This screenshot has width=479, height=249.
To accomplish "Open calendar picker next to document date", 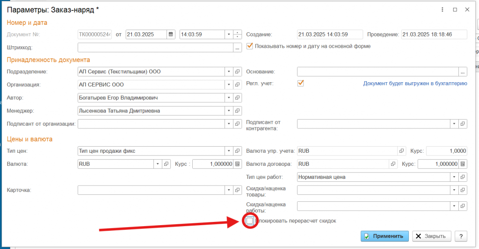I will 171,34.
